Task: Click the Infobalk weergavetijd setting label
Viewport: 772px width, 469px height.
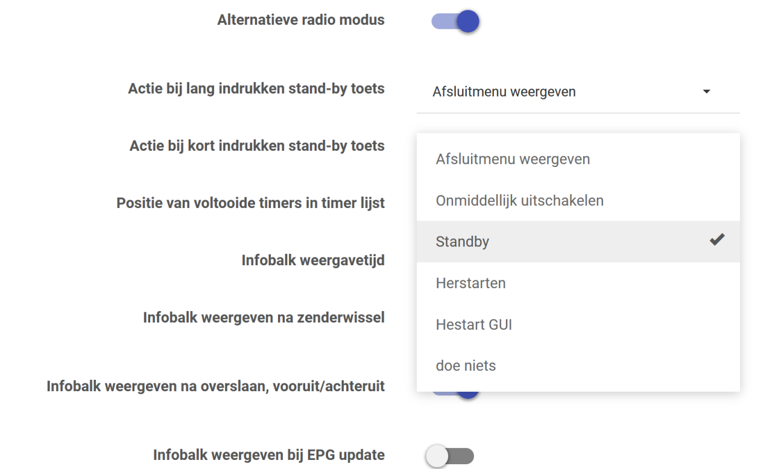Action: click(313, 261)
